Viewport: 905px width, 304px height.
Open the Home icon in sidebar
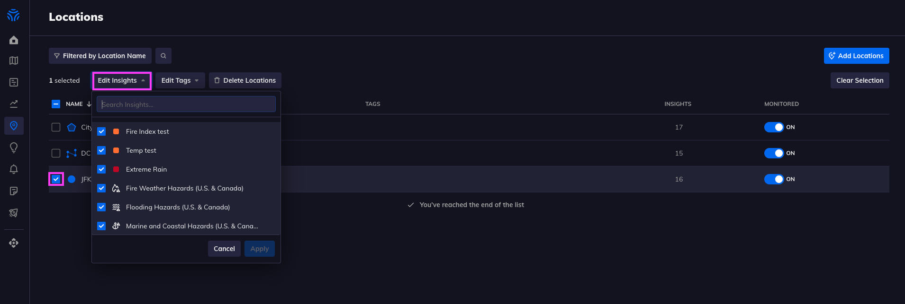[x=14, y=40]
